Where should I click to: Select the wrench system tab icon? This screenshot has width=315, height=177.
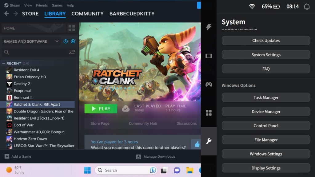pos(209,141)
